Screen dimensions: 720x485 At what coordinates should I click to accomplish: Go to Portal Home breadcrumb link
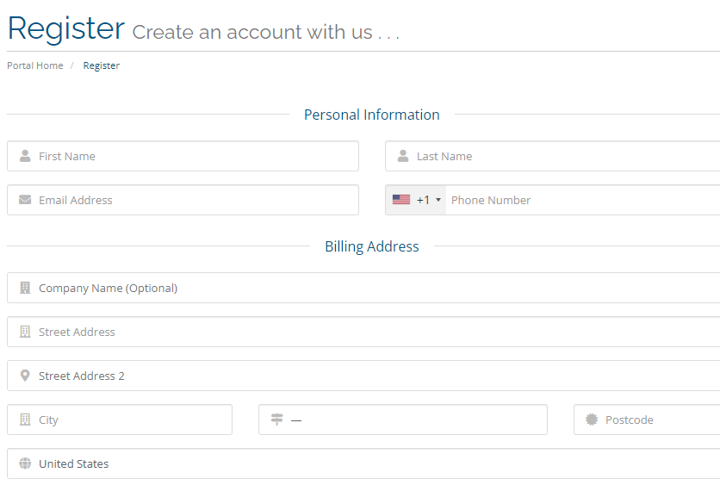[35, 65]
